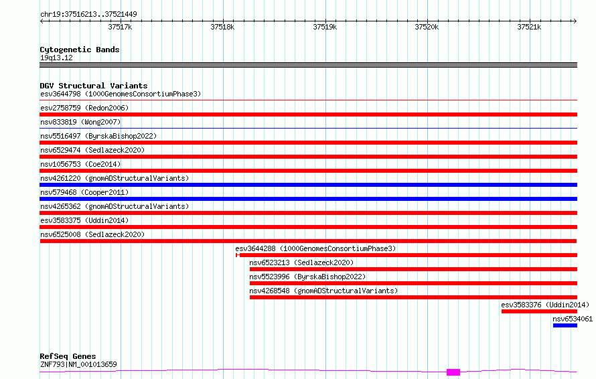Click the 37519k ruler marker
The image size is (596, 379).
[x=325, y=27]
